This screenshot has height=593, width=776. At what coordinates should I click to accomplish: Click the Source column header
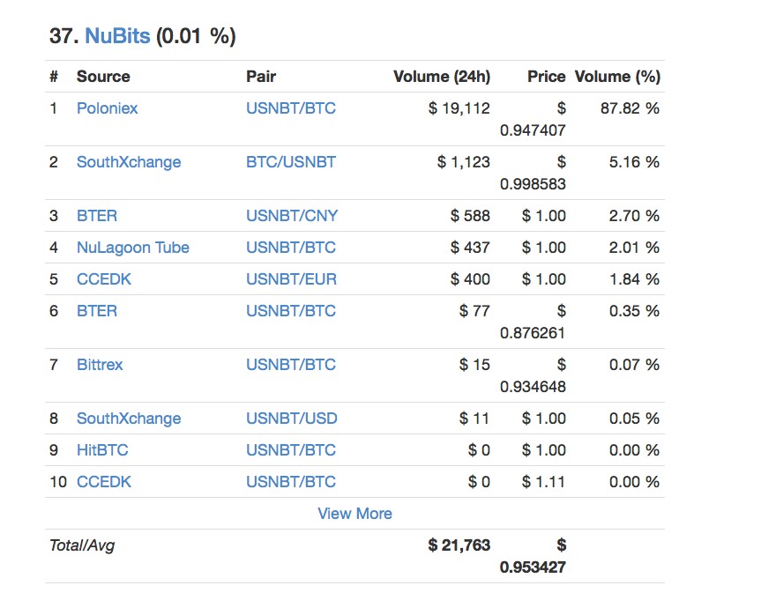click(103, 77)
